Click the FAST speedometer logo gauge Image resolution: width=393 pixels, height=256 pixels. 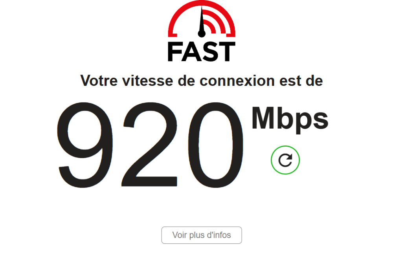202,19
